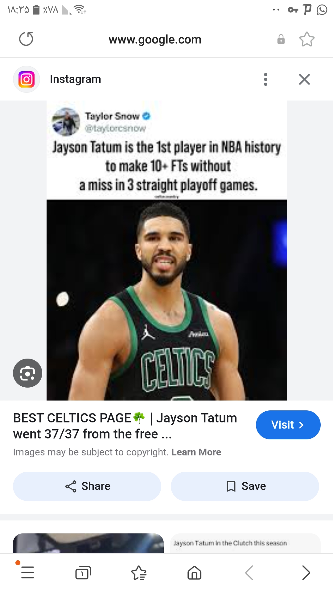Reload the page with the refresh icon
This screenshot has height=592, width=333.
click(x=26, y=39)
